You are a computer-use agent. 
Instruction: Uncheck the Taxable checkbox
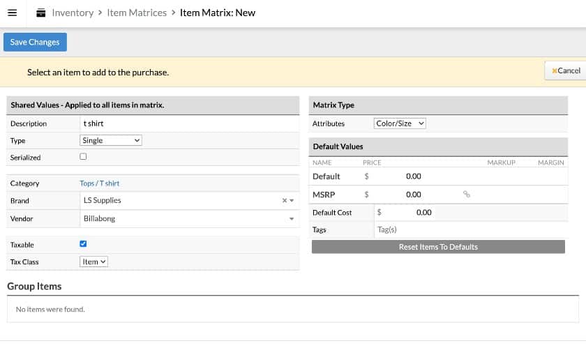click(83, 243)
